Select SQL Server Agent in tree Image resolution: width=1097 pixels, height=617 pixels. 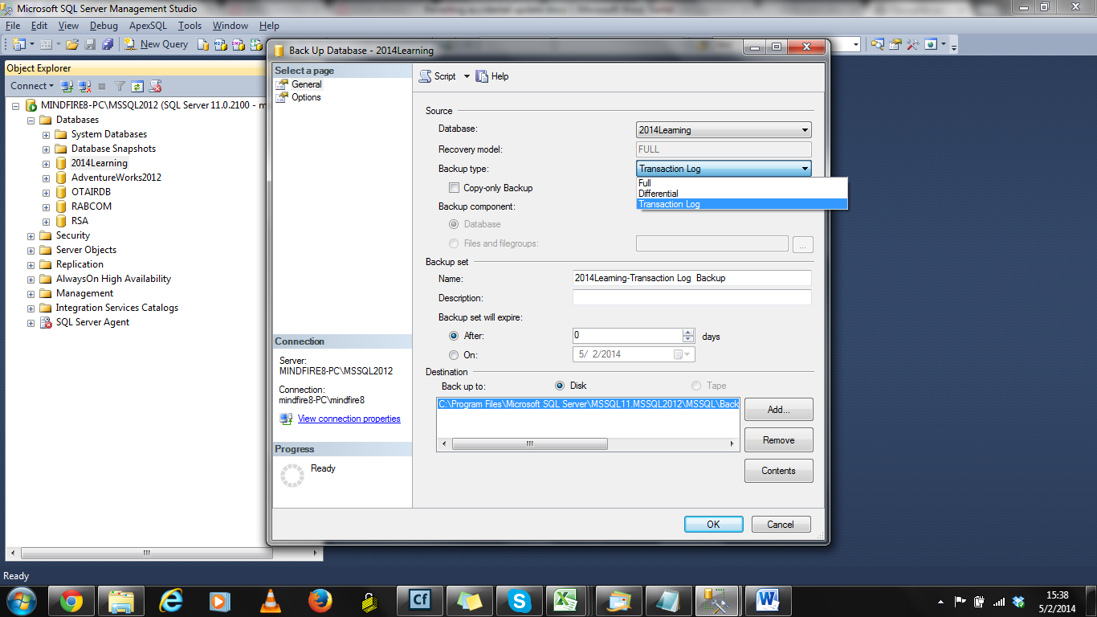coord(92,322)
